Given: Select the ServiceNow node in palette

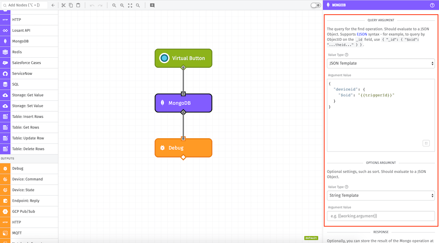Looking at the screenshot, I should 29,74.
